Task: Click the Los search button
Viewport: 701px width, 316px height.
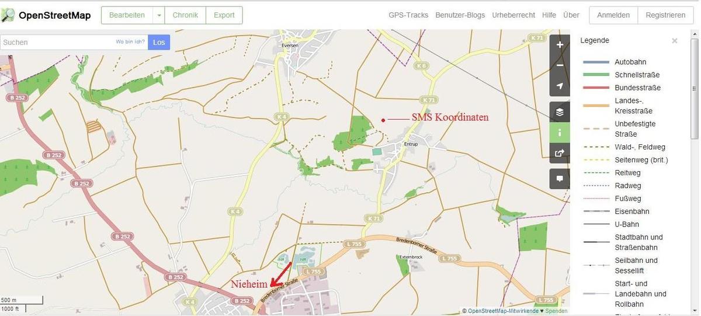Action: click(159, 42)
